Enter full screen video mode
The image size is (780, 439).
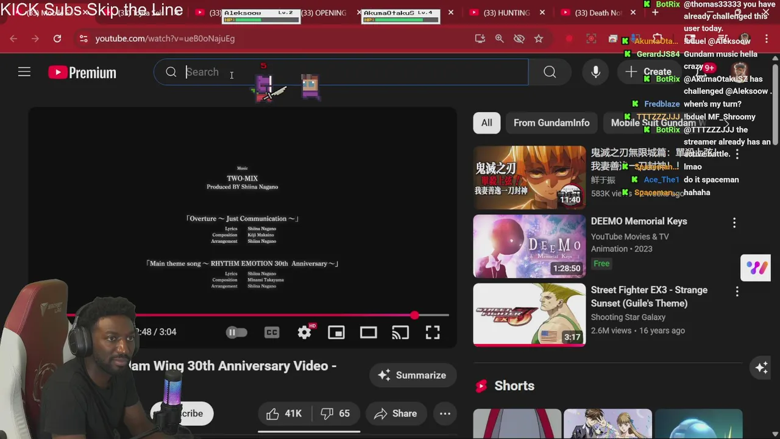click(x=433, y=332)
